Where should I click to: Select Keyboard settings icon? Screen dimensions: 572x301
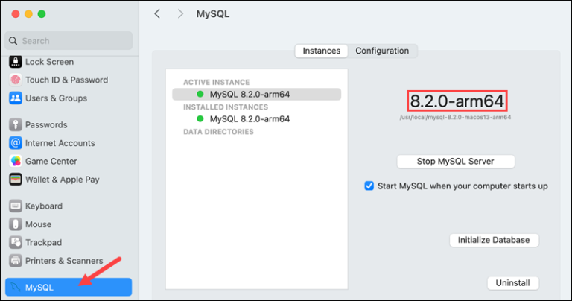16,206
